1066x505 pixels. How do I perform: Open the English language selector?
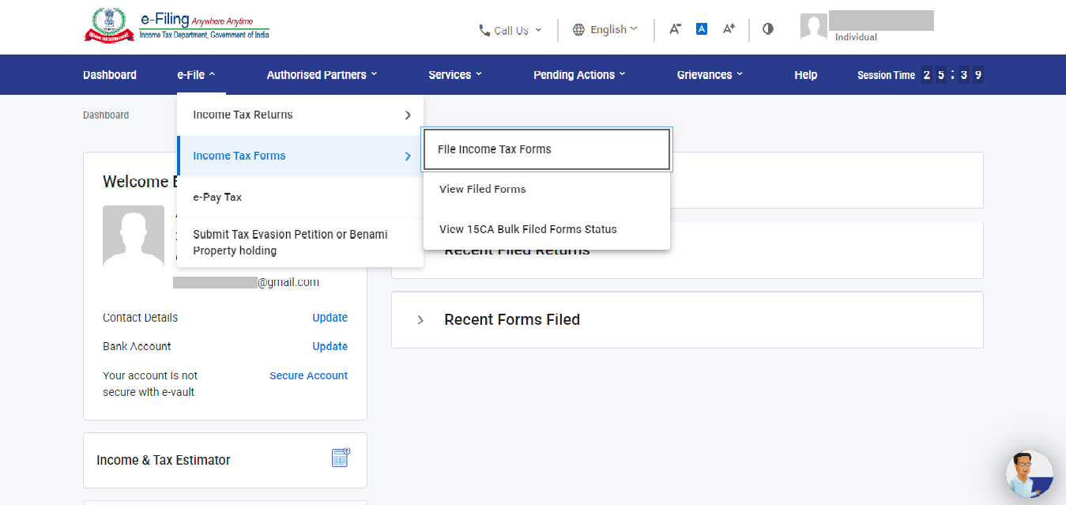tap(605, 29)
